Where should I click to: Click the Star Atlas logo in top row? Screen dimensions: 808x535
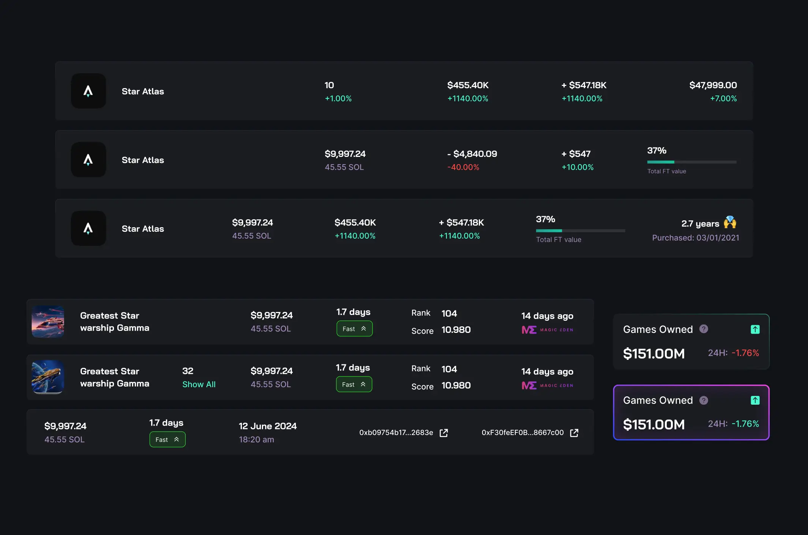88,91
